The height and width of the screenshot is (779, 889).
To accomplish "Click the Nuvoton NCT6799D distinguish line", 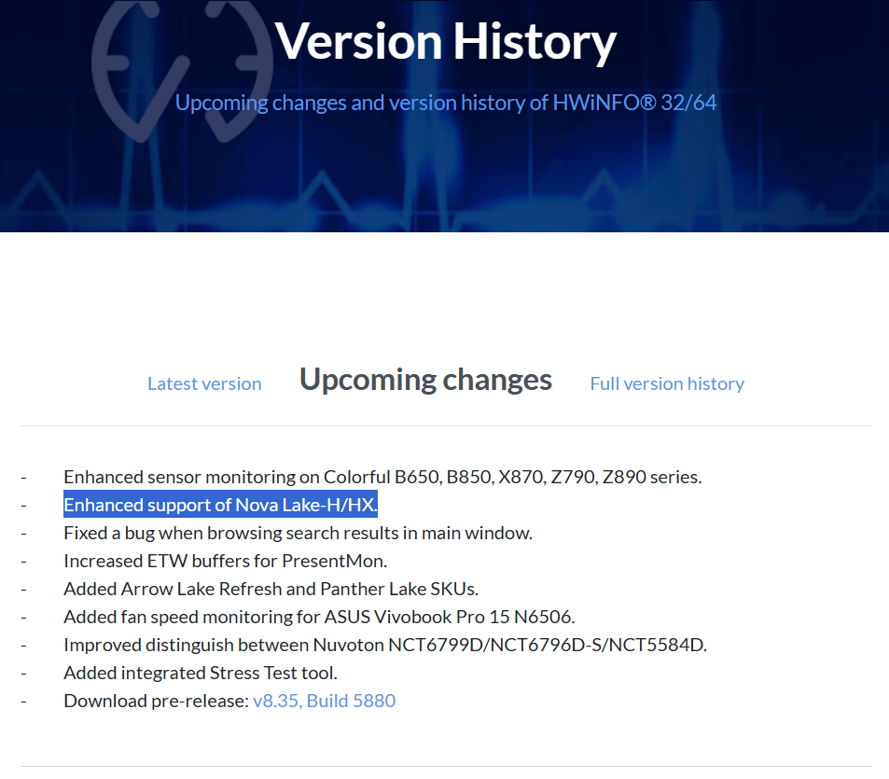I will [x=385, y=646].
